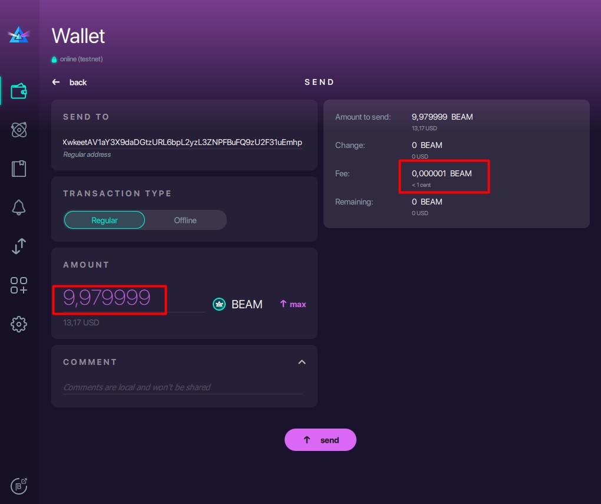This screenshot has width=601, height=504.
Task: Switch transaction type to Offline
Action: pyautogui.click(x=185, y=220)
